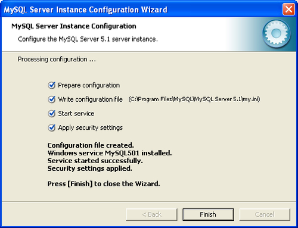Click the wizard title bar text
Screen dimensions: 298x228
86,10
